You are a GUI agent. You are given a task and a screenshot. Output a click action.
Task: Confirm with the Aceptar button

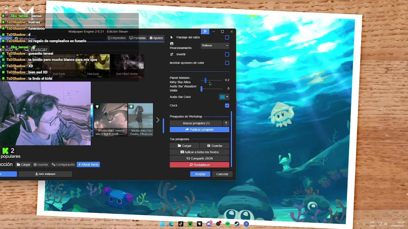pyautogui.click(x=200, y=174)
